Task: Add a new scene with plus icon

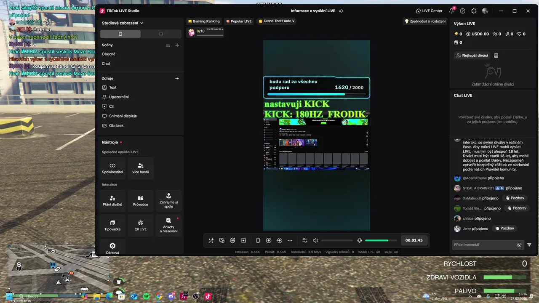Action: [x=177, y=45]
